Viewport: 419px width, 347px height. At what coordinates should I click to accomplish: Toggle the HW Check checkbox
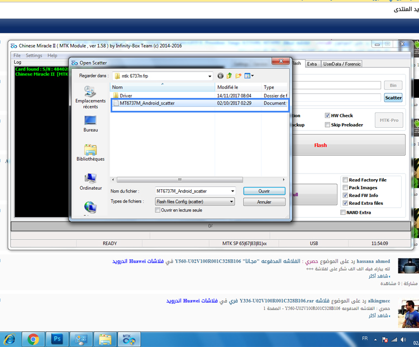click(327, 116)
